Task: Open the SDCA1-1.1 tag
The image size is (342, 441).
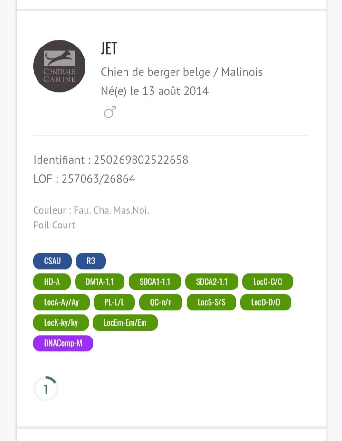Action: click(155, 281)
